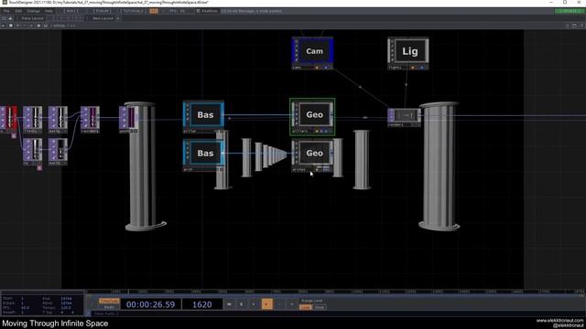The height and width of the screenshot is (329, 586).
Task: Toggle blue display flag on pillars Geo
Action: tap(326, 132)
